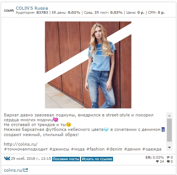Click the COLIN'S brand logo avatar
Image resolution: width=177 pixels, height=175 pixels.
point(9,10)
